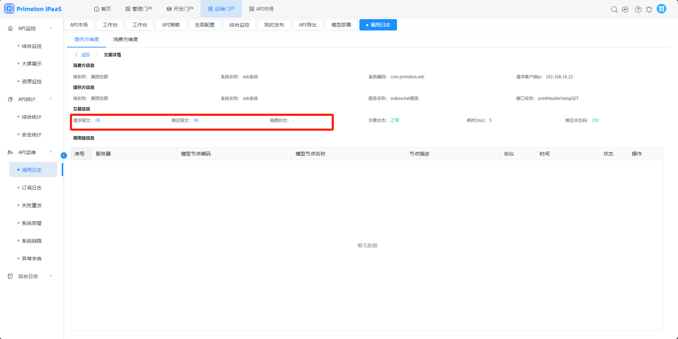Open 系统告警 in the sidebar

point(32,223)
